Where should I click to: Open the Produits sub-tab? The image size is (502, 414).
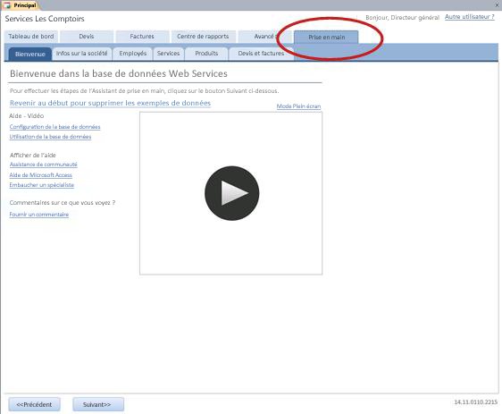click(206, 54)
